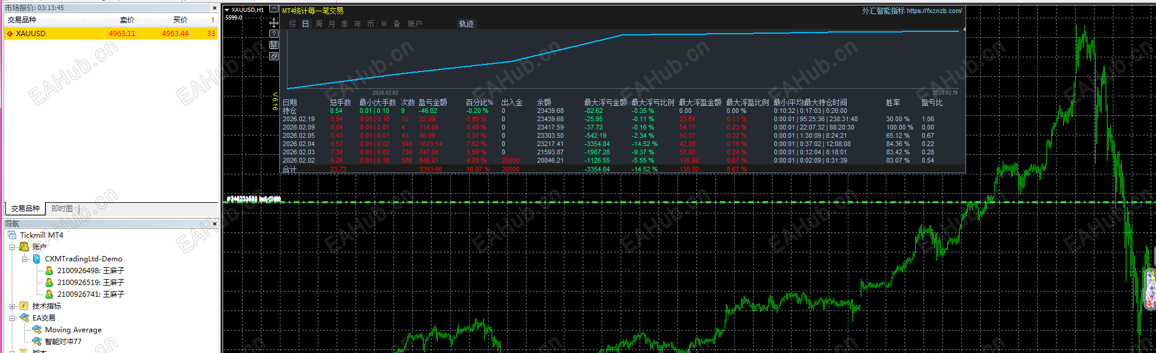The height and width of the screenshot is (353, 1156).
Task: Click the V6.16 version label
Action: 275,101
